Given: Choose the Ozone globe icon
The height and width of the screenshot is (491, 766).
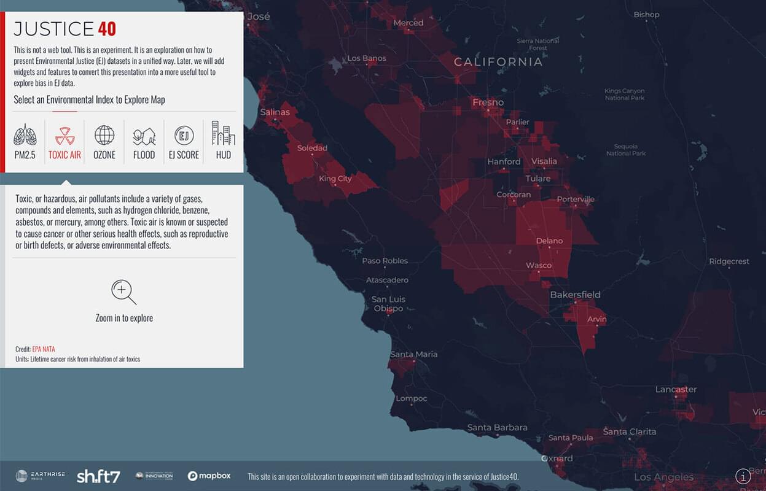Looking at the screenshot, I should pyautogui.click(x=104, y=134).
